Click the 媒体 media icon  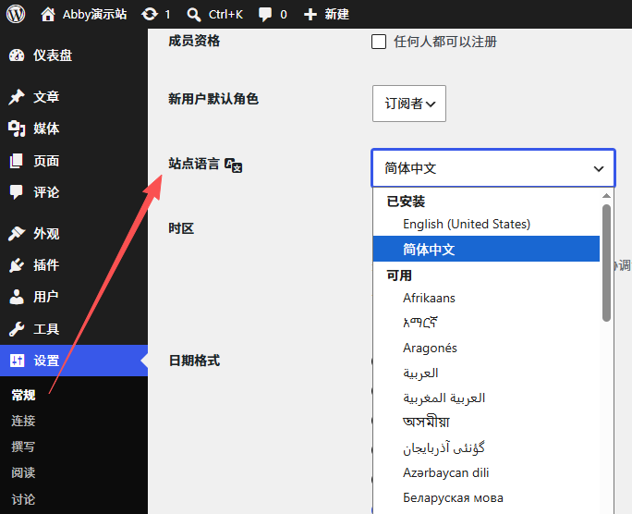click(x=17, y=128)
